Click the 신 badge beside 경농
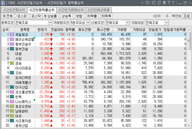Image resolution: width=192 pixels, height=129 pixels. [x=12, y=63]
